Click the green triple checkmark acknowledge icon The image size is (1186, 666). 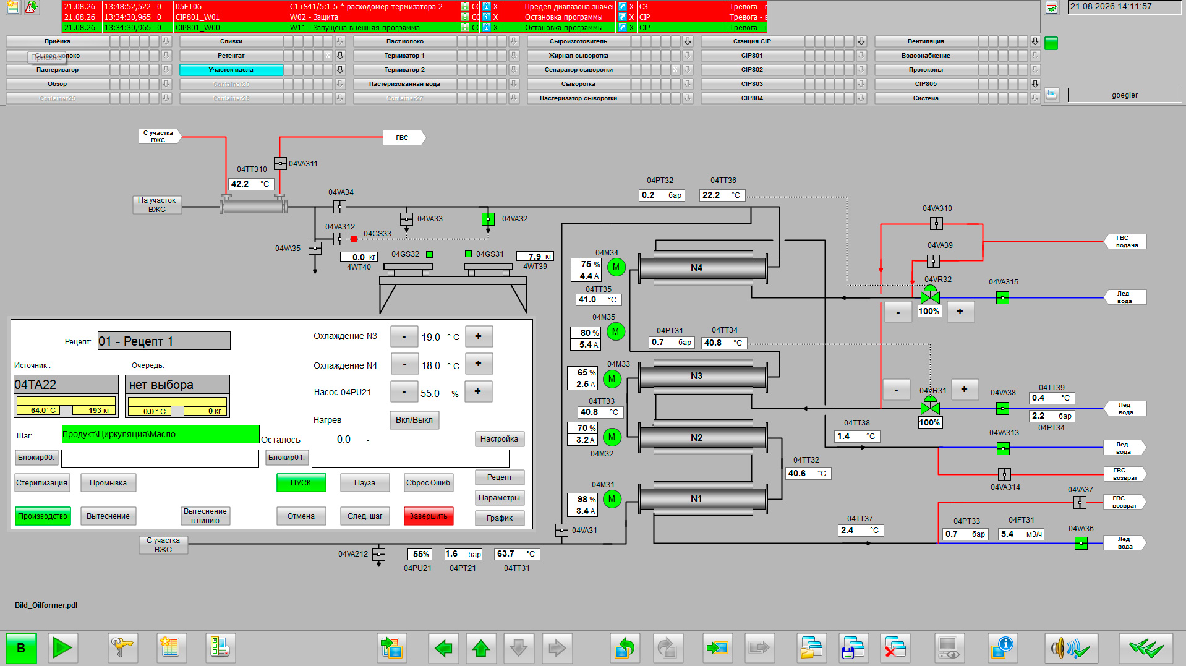click(1146, 648)
